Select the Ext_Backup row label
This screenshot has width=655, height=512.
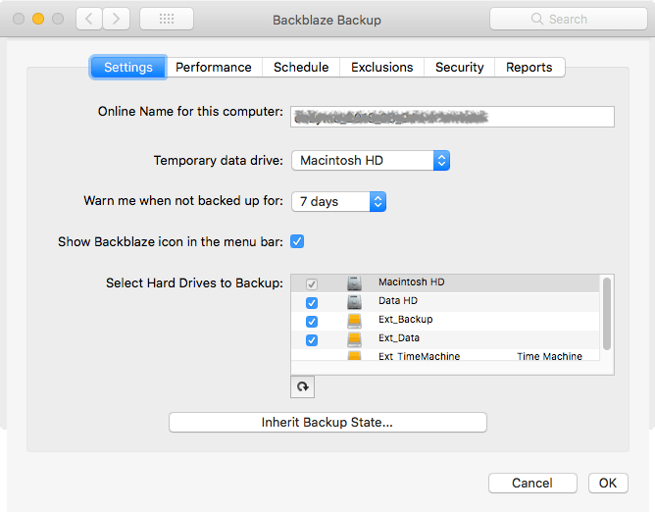(406, 320)
